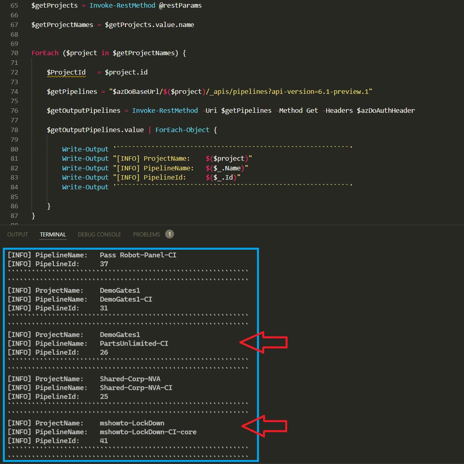Screen dimensions: 464x464
Task: Click line number 78 in the gutter
Action: [14, 130]
